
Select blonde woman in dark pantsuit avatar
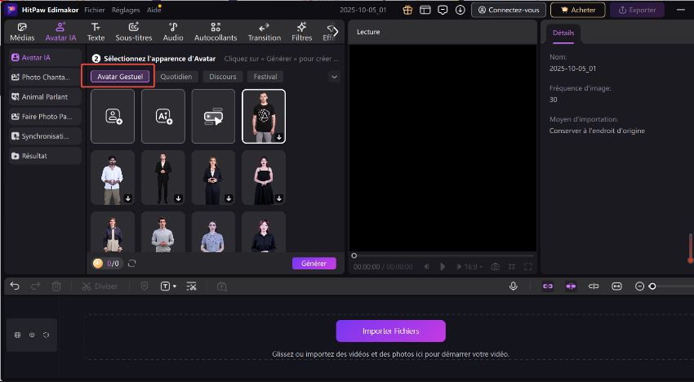point(213,177)
